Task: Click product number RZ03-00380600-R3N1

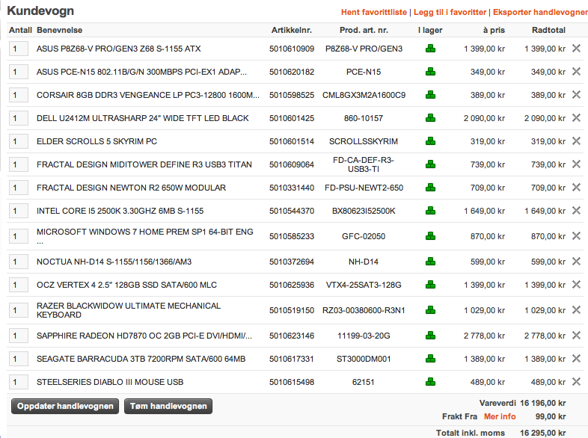Action: tap(364, 310)
